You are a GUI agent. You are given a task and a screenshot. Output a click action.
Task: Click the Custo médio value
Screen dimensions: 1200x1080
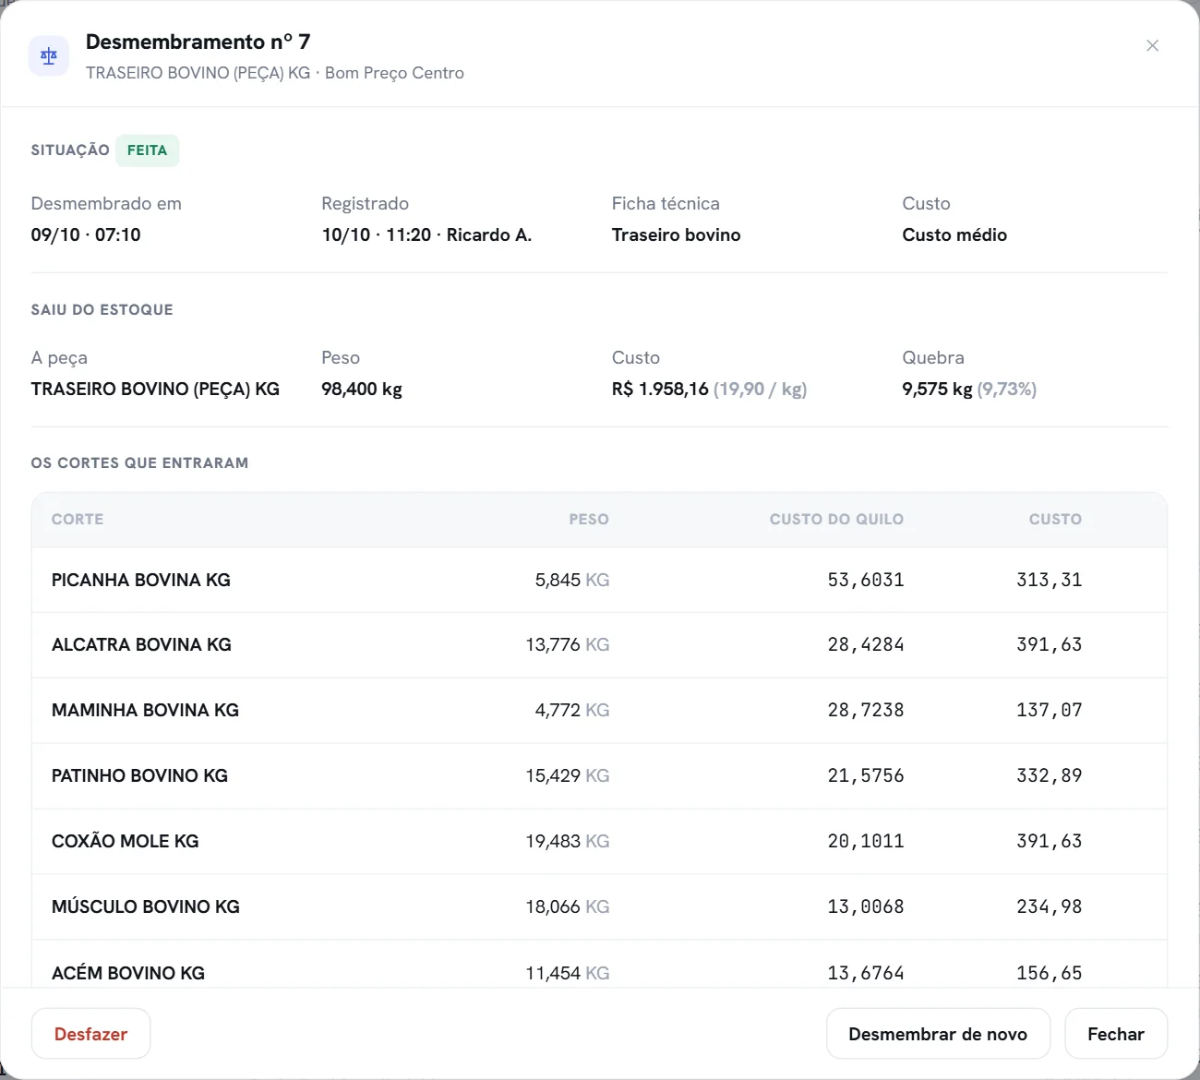click(954, 234)
